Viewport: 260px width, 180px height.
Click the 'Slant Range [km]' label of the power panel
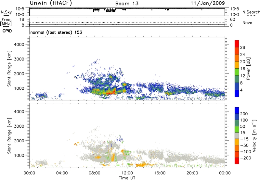(9, 69)
